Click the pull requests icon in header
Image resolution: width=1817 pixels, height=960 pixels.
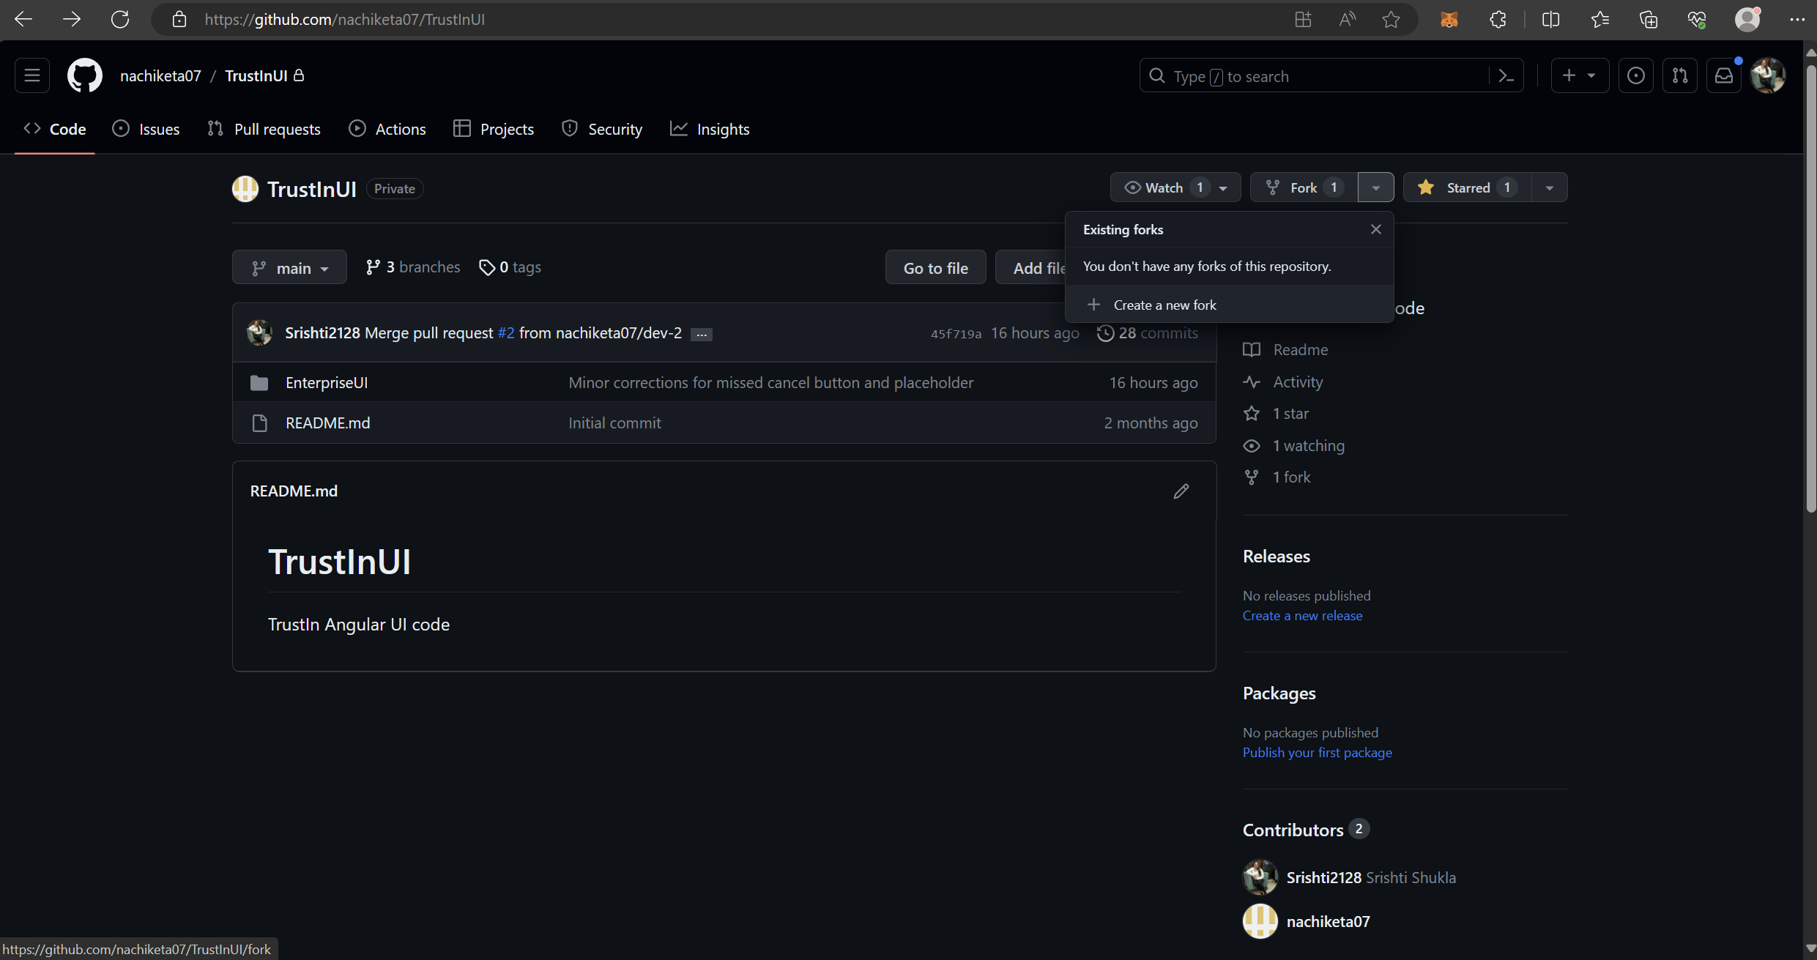(1680, 75)
